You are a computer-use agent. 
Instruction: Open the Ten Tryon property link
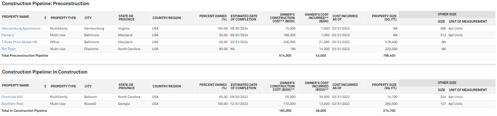(8, 49)
